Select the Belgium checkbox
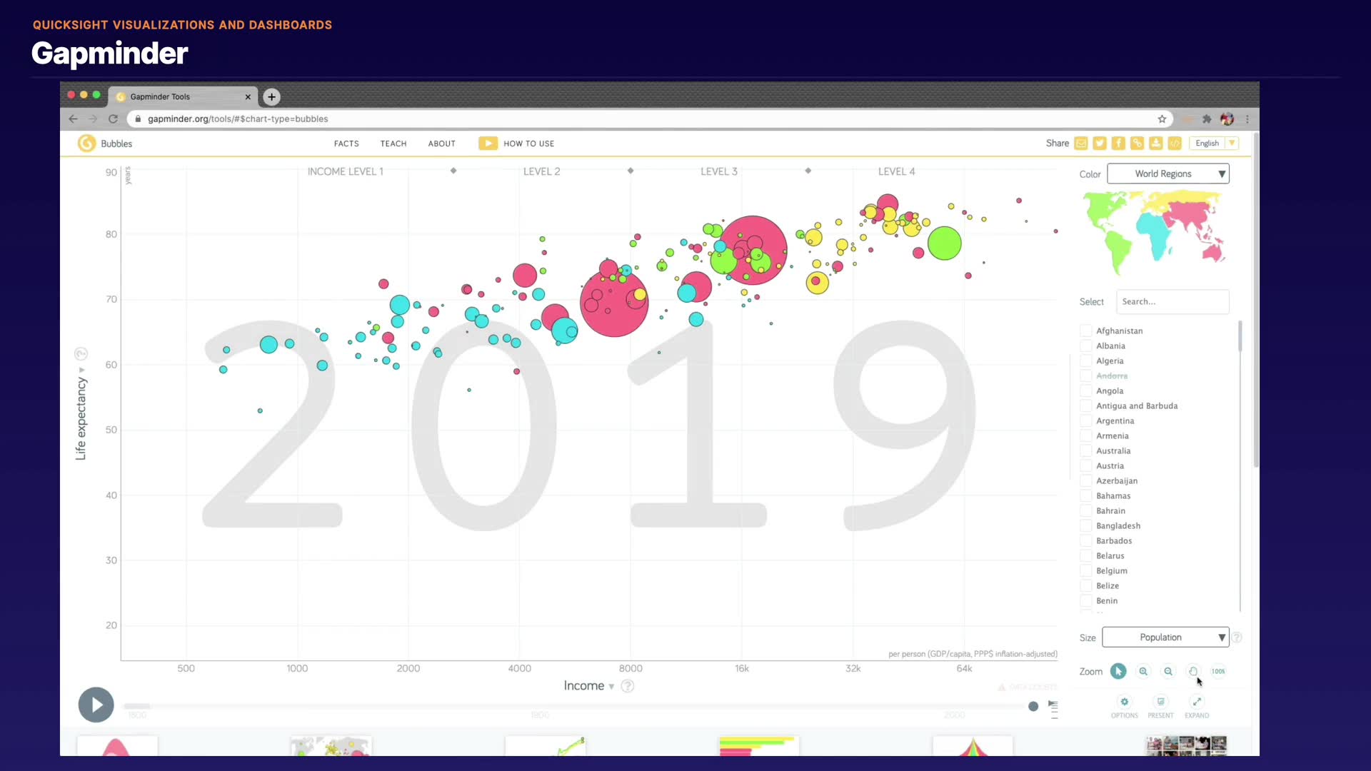The image size is (1371, 771). (x=1086, y=570)
